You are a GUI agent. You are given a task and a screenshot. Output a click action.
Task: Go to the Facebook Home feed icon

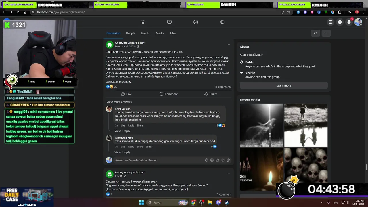143,22
